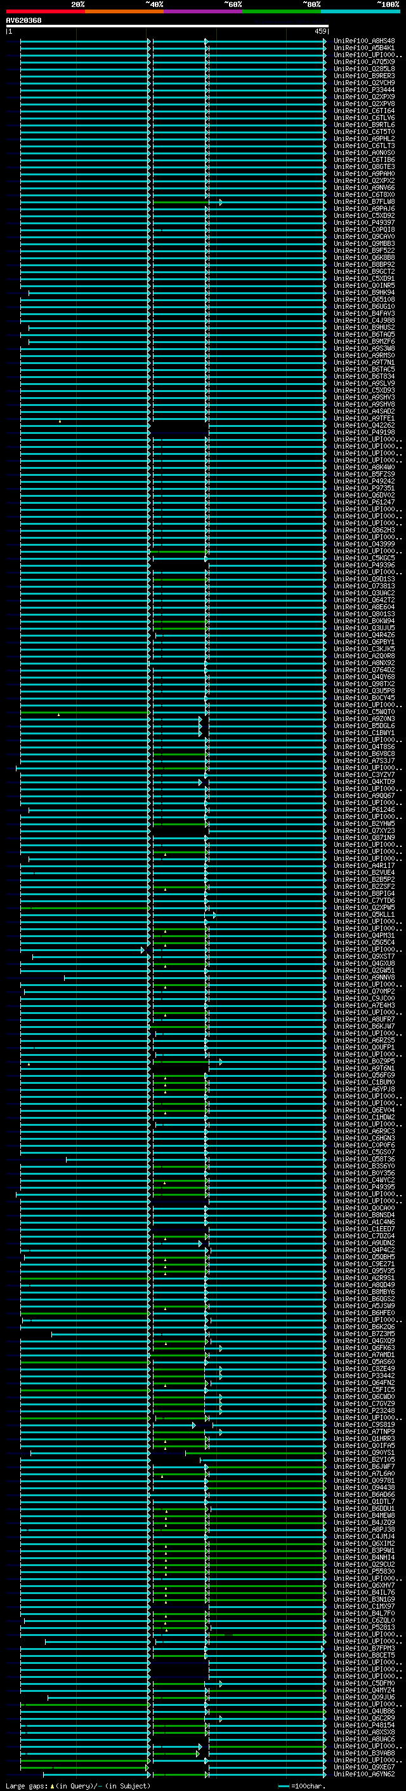Open hit UniRef100_B0Y356

coord(364,1173)
